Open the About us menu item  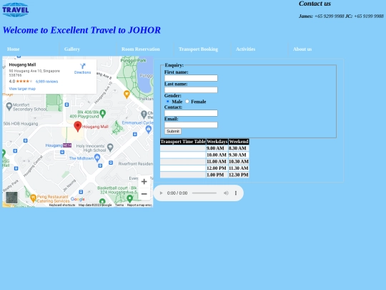(302, 49)
